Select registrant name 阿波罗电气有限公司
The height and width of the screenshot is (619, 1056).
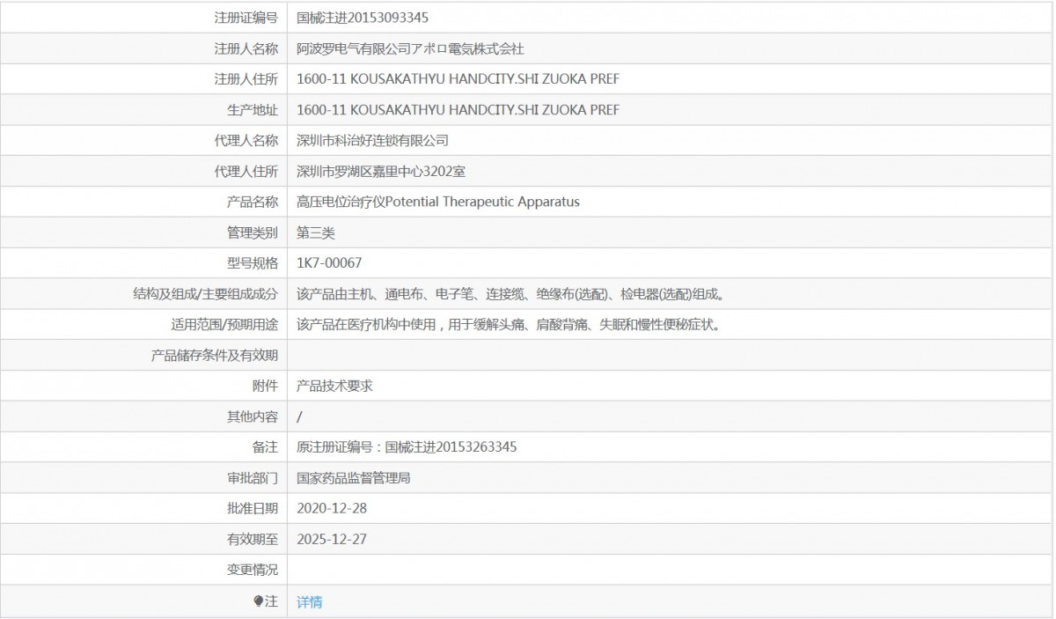[x=356, y=48]
